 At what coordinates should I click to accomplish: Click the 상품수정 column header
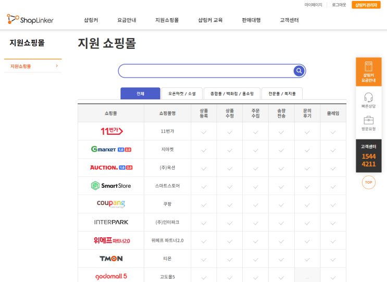pos(230,113)
